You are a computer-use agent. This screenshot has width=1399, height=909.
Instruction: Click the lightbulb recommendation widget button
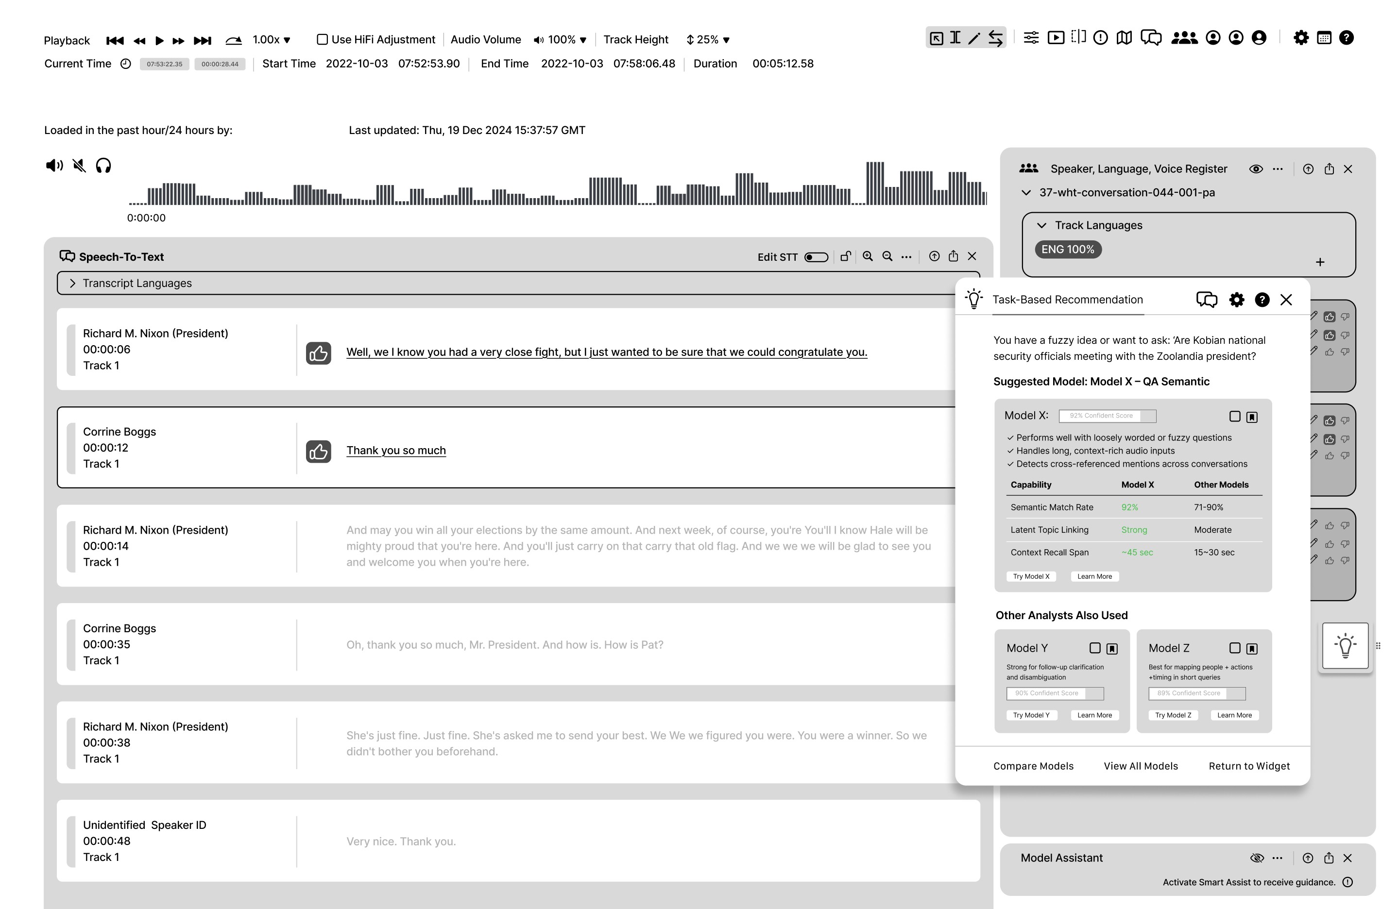[x=1345, y=645]
